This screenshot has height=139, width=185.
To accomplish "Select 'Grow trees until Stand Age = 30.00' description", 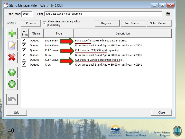I will click(108, 55).
